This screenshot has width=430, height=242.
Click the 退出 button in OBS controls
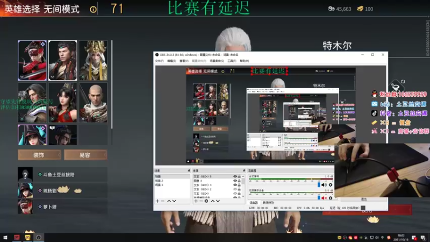(x=364, y=199)
